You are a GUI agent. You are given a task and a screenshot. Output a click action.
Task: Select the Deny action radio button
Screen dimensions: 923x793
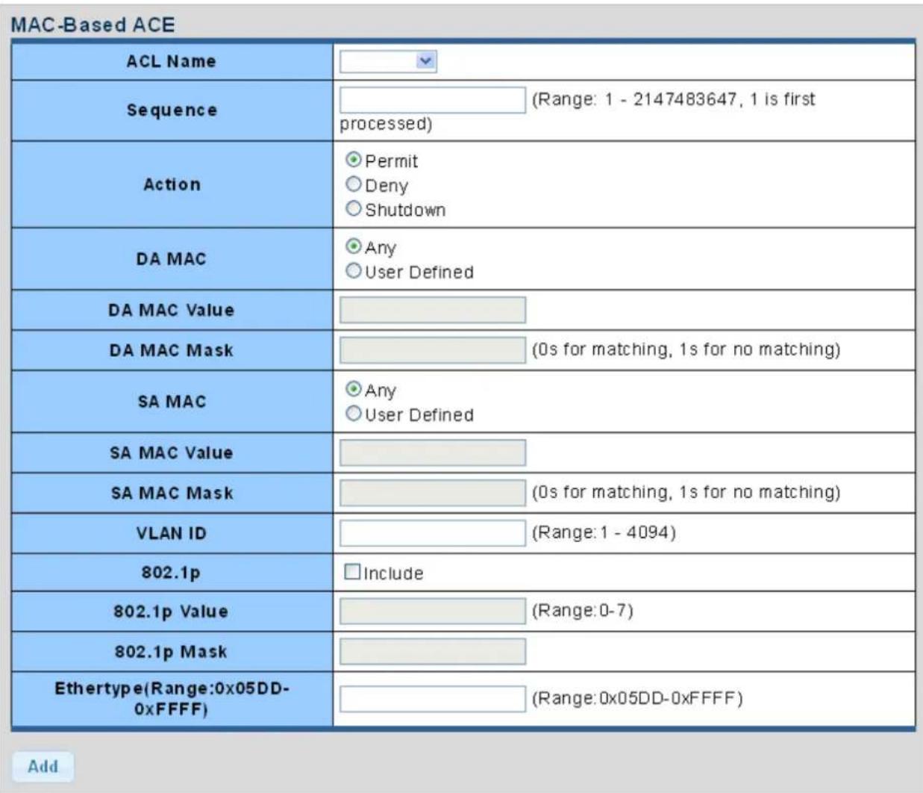pos(354,184)
